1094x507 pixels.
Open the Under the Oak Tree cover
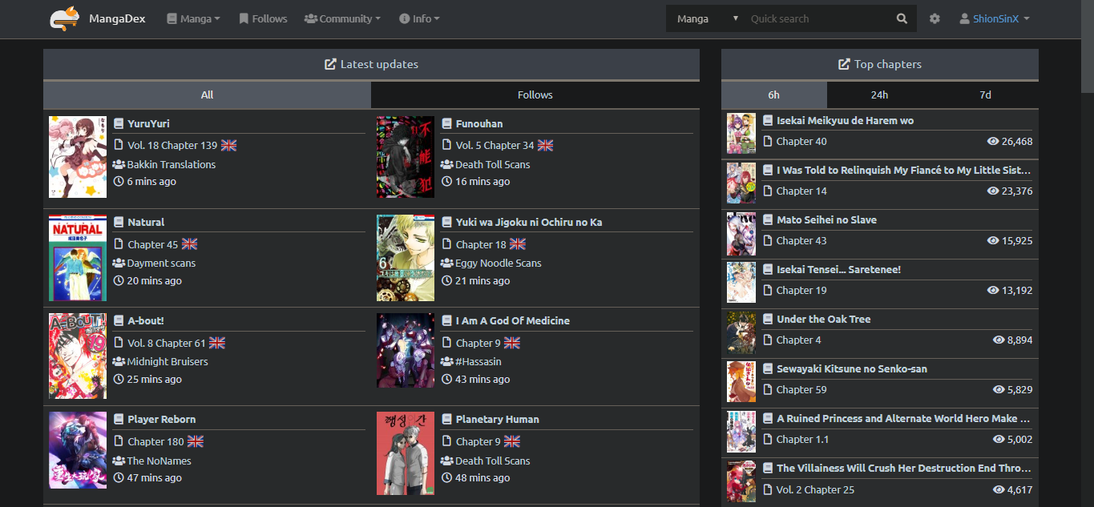pos(741,332)
